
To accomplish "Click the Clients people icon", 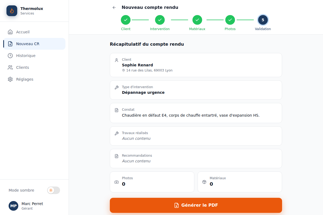I will (x=10, y=67).
